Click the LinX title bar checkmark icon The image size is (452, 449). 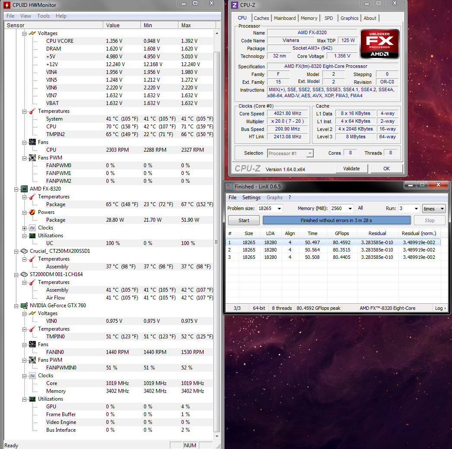pos(229,187)
